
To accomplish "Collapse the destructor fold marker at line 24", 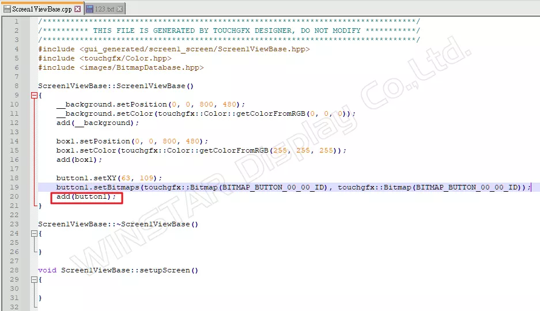I will click(x=34, y=234).
